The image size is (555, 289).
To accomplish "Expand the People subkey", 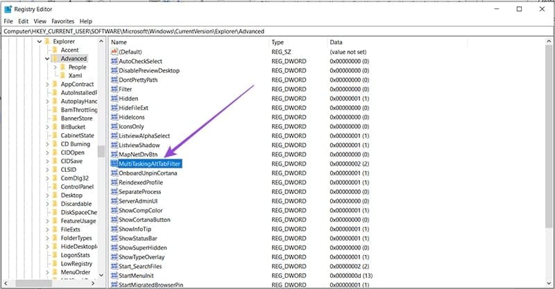I will [54, 67].
